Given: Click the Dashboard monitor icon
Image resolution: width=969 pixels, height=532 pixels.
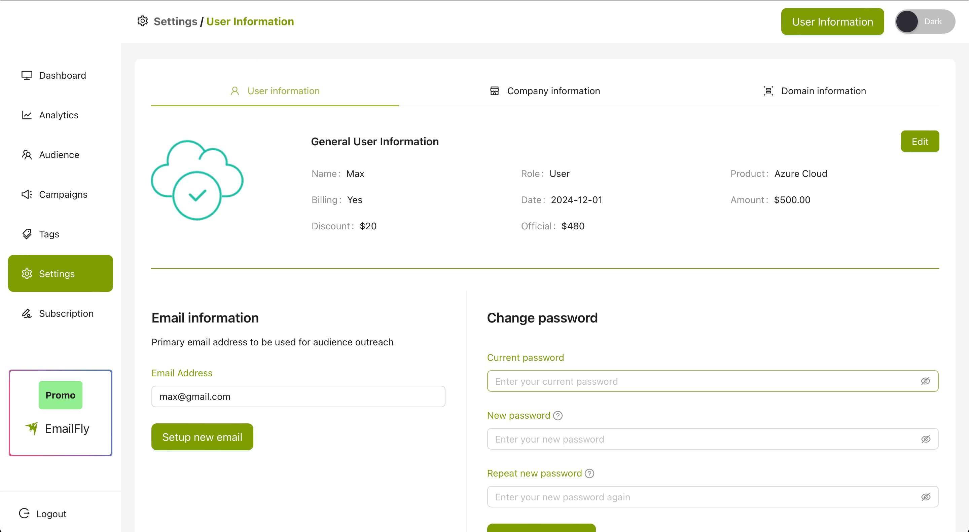Looking at the screenshot, I should [x=27, y=75].
